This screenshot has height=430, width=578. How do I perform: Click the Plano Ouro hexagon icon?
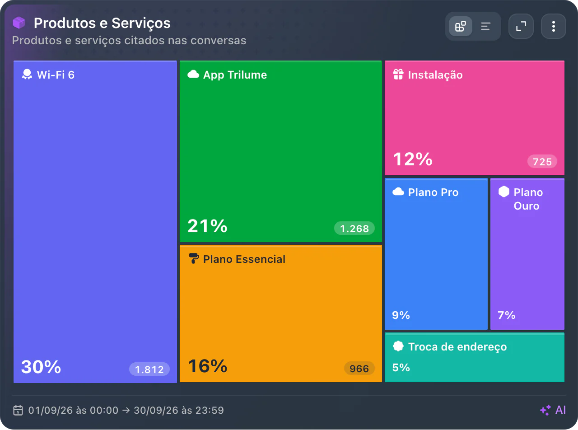pos(504,192)
